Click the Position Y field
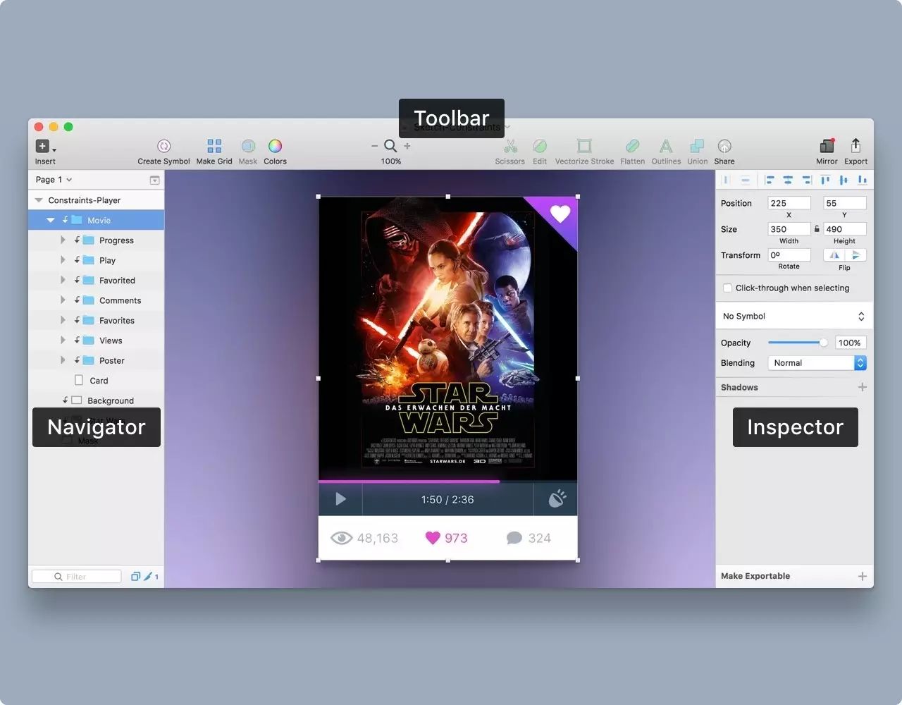 pyautogui.click(x=844, y=203)
